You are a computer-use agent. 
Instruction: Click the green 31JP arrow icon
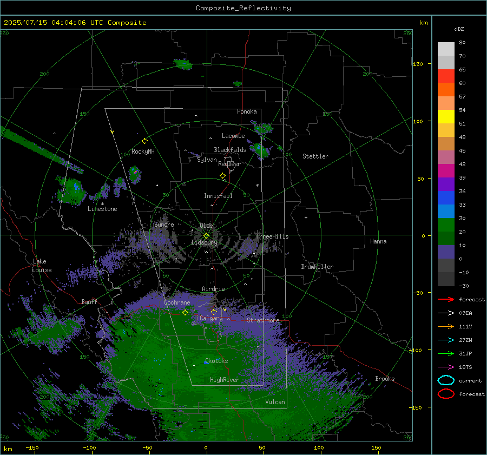tap(446, 353)
